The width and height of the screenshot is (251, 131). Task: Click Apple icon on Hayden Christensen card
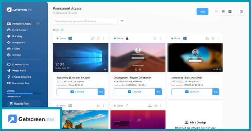[127, 38]
